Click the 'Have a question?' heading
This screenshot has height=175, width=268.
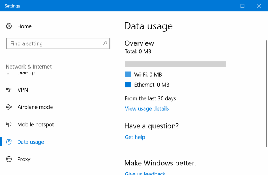click(152, 126)
